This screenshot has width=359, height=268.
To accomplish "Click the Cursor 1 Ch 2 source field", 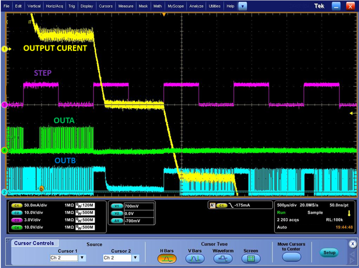I will [64, 258].
